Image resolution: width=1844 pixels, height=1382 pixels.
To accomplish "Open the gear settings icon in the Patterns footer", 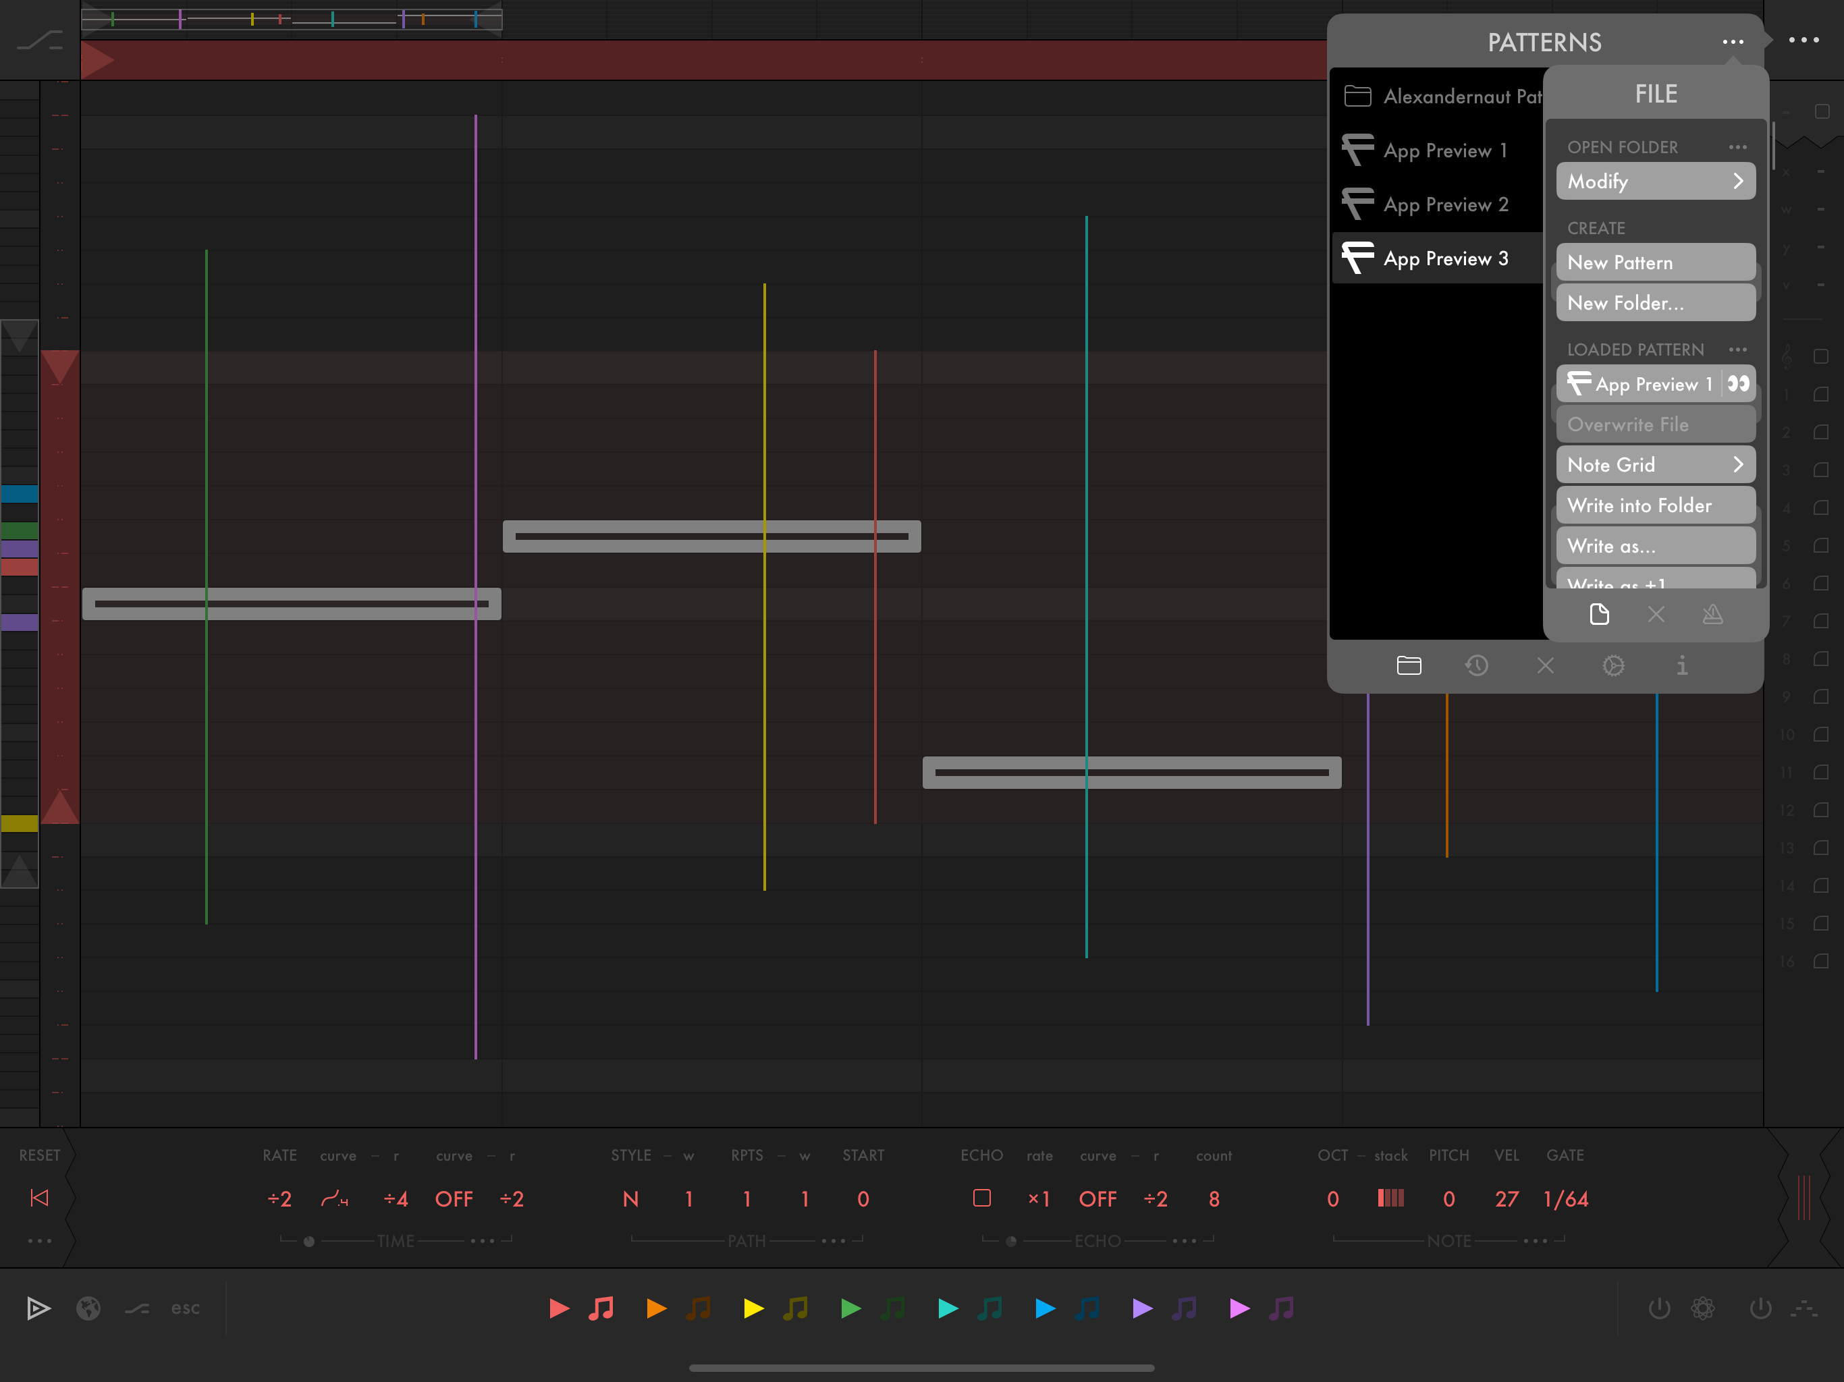I will click(x=1613, y=666).
